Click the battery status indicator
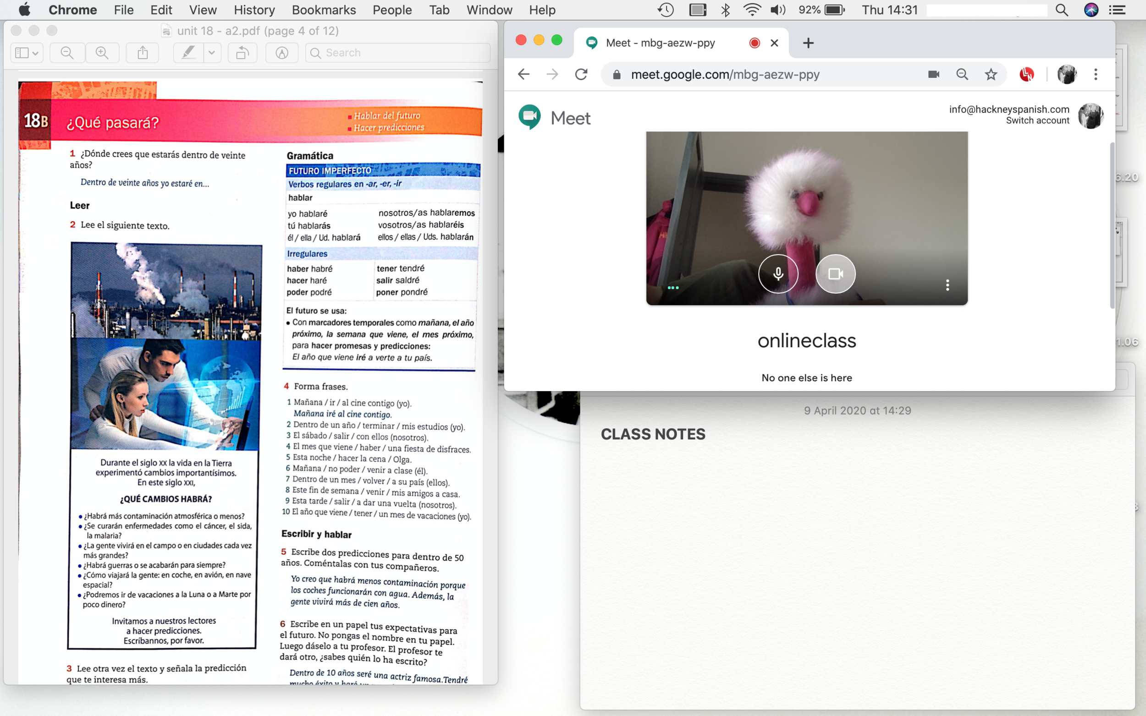The image size is (1146, 716). tap(822, 10)
